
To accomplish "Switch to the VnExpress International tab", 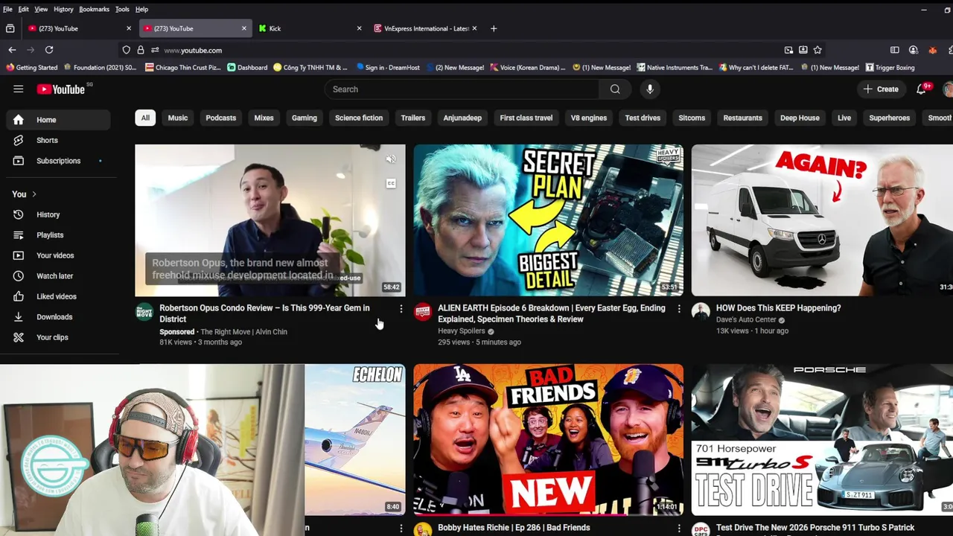I will pyautogui.click(x=424, y=28).
